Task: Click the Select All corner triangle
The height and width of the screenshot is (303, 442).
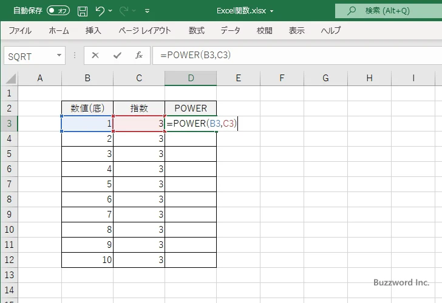Action: (10, 78)
